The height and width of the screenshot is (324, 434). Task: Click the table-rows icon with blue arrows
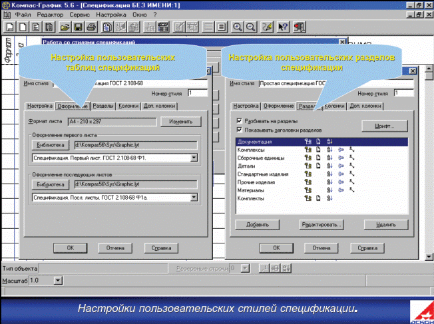point(162,27)
